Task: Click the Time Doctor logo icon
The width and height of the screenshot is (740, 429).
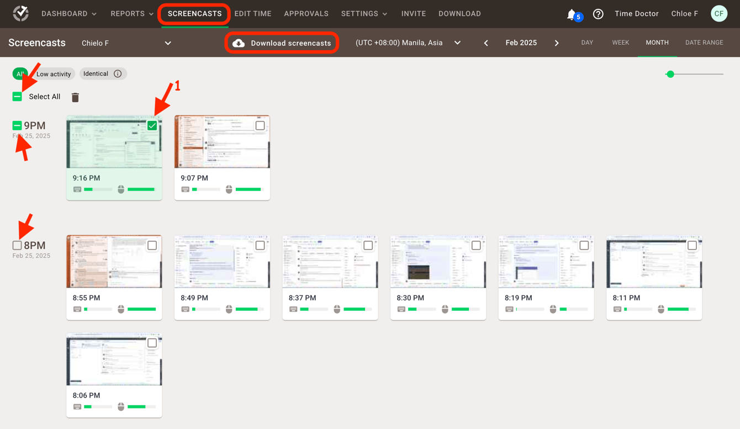Action: [x=20, y=14]
